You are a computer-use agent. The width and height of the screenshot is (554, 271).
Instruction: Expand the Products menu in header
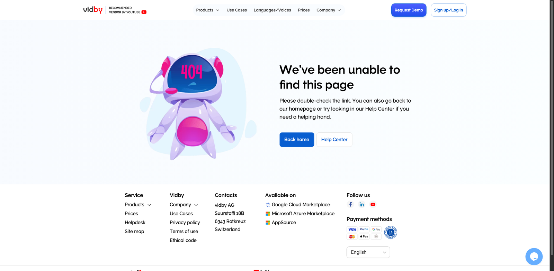pos(207,10)
